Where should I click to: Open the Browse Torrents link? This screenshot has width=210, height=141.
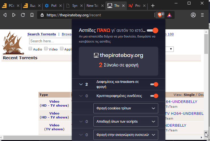tap(67, 34)
